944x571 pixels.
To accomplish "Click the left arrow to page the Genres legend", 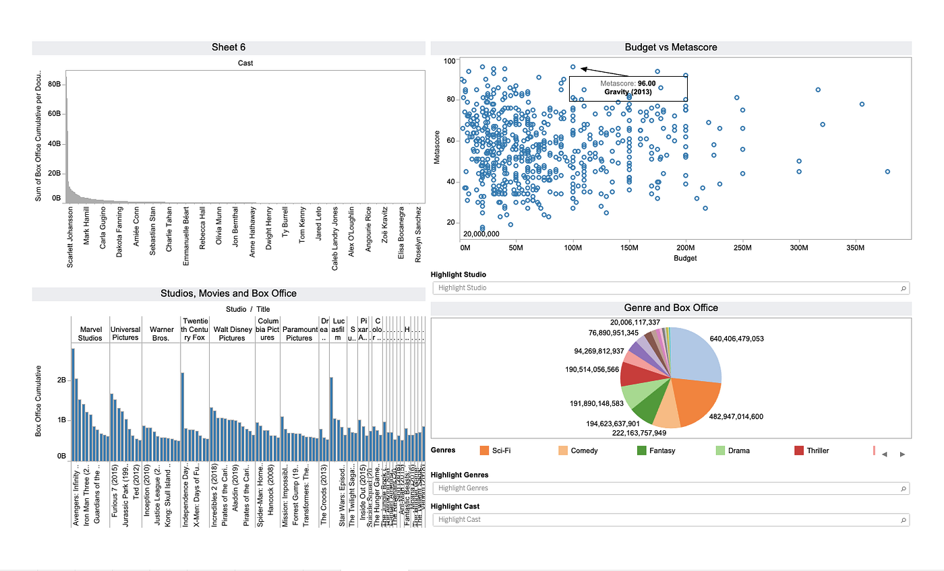I will tap(884, 453).
